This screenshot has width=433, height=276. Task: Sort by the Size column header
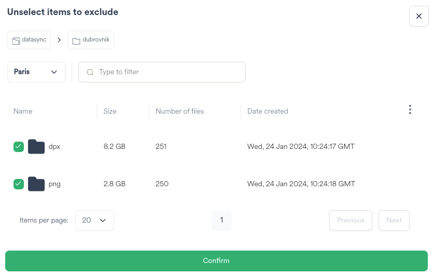tap(110, 112)
